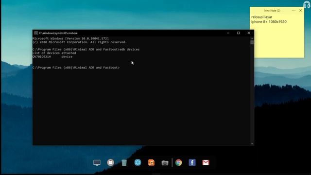Click the last Minimal ADB and Fastboot prompt

76,68
